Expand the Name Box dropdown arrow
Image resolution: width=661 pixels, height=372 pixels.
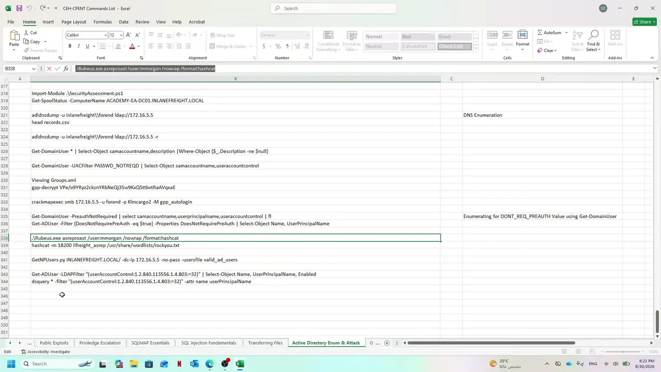coord(34,69)
